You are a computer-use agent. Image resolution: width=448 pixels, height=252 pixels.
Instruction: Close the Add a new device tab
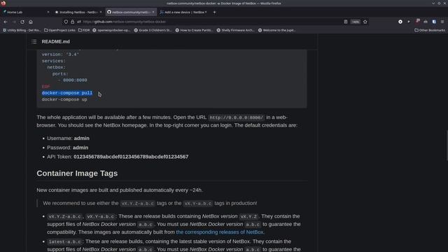point(206,12)
